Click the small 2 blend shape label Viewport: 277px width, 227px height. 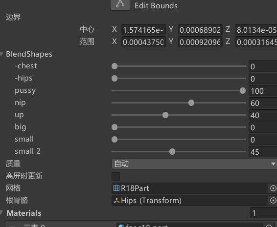(27, 151)
